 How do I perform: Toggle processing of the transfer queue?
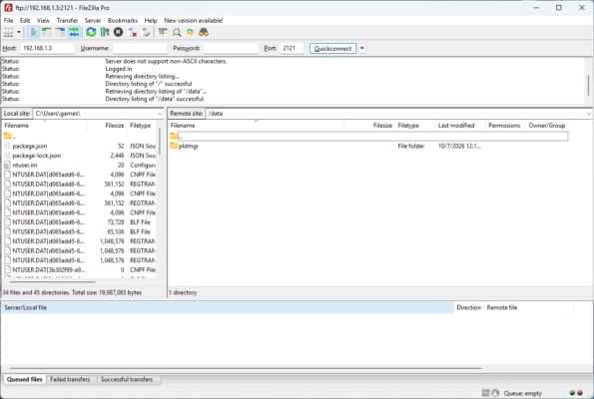(105, 32)
